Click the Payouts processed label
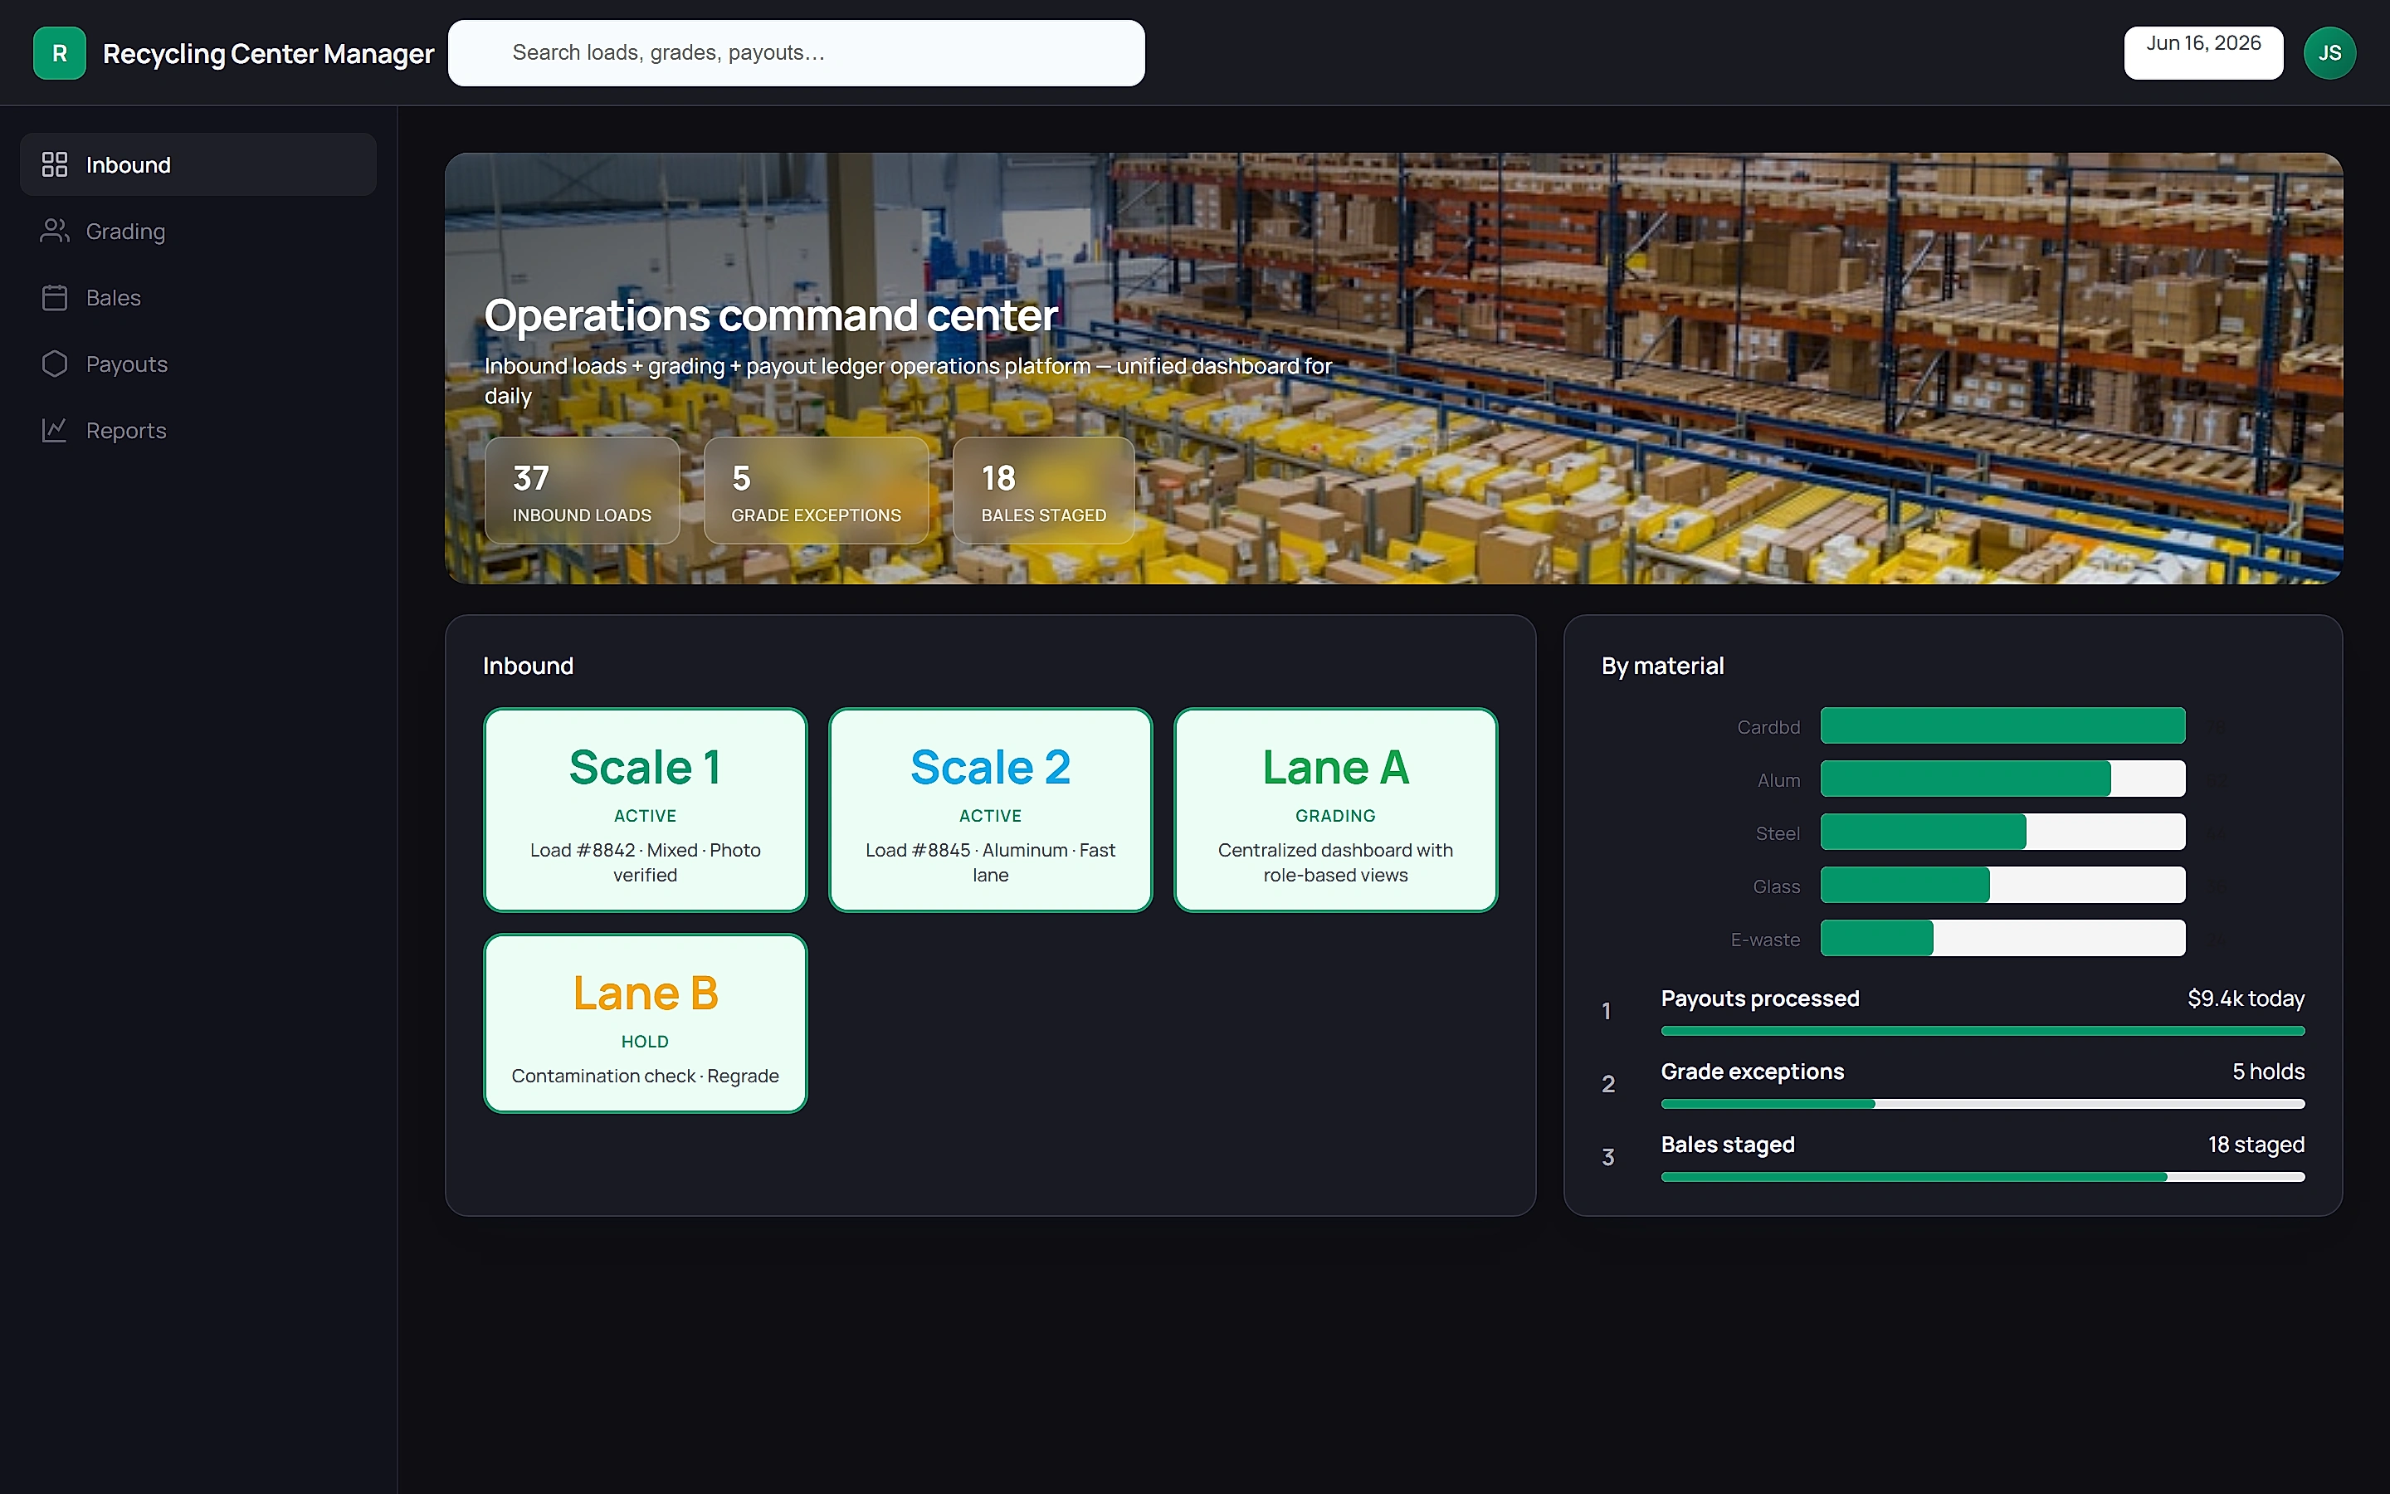Viewport: 2390px width, 1494px height. pos(1760,998)
